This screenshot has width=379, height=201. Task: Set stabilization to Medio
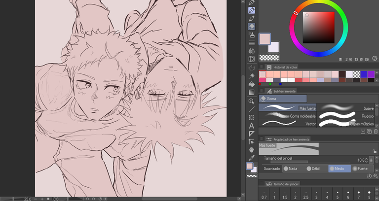click(x=340, y=168)
